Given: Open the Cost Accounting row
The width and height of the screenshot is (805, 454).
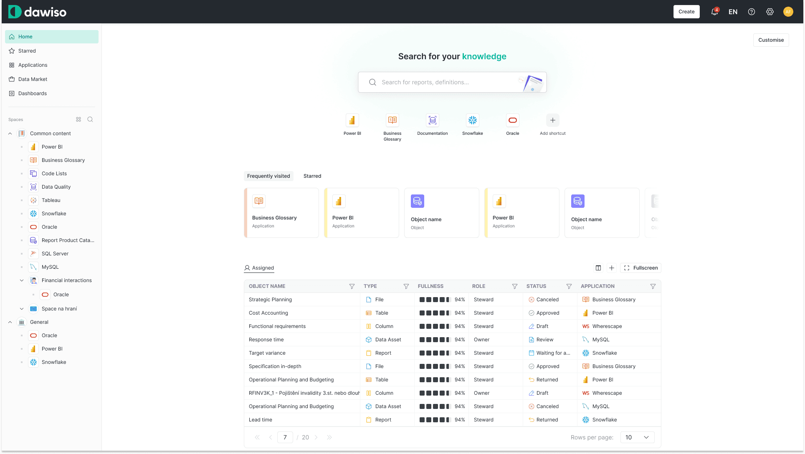Looking at the screenshot, I should 452,313.
